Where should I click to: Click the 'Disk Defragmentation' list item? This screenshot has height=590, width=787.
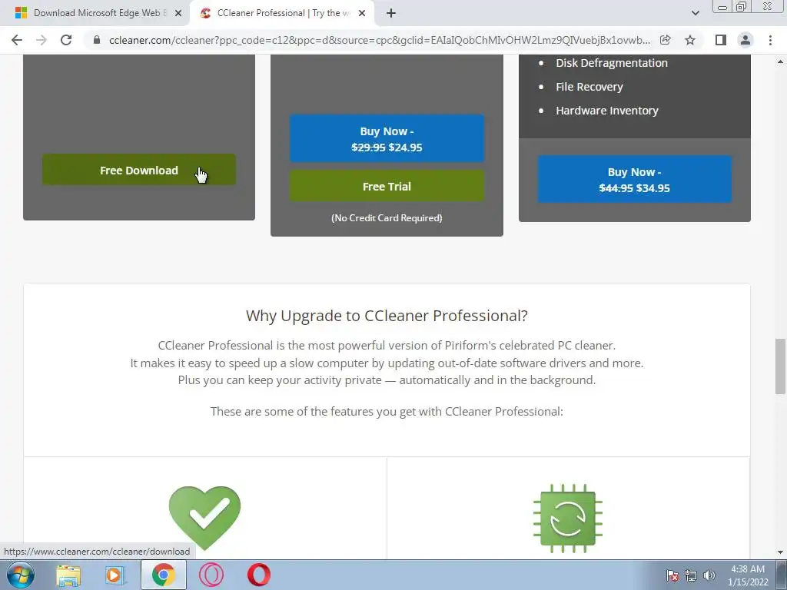(x=612, y=63)
